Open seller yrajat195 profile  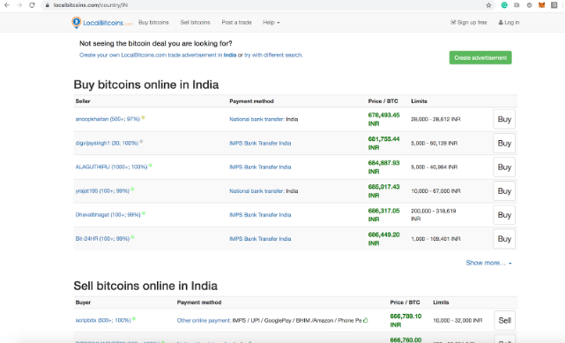tap(102, 191)
